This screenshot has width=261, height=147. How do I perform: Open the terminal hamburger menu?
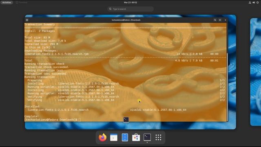click(220, 20)
